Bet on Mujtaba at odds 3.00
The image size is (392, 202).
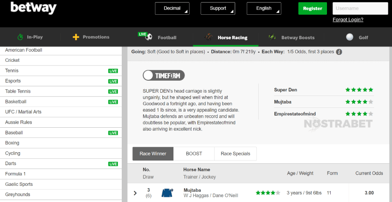tap(369, 193)
